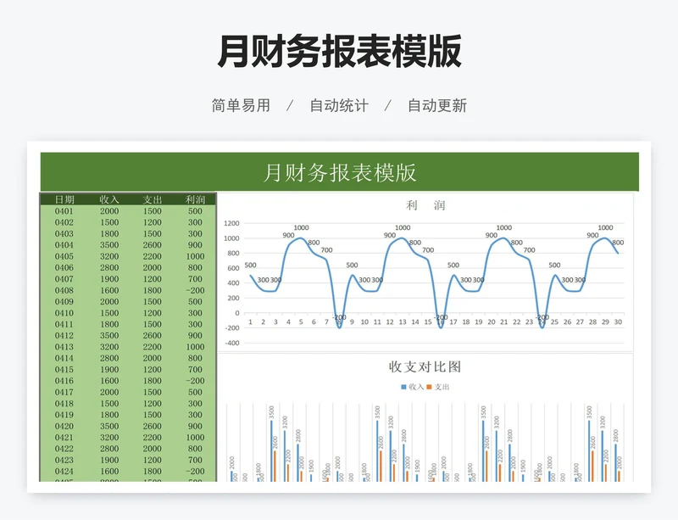Viewport: 678px width, 520px height.
Task: Click y-axis label -400 in profit chart
Action: pos(232,343)
